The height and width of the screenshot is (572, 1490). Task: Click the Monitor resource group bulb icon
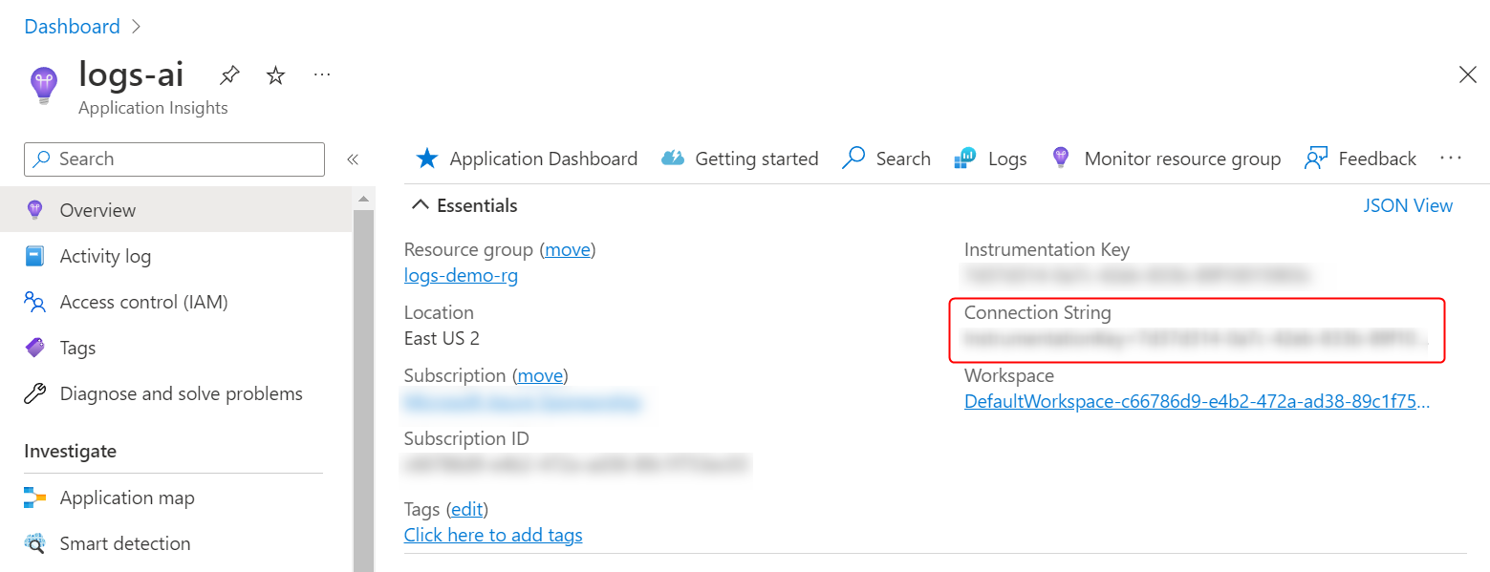tap(1060, 159)
